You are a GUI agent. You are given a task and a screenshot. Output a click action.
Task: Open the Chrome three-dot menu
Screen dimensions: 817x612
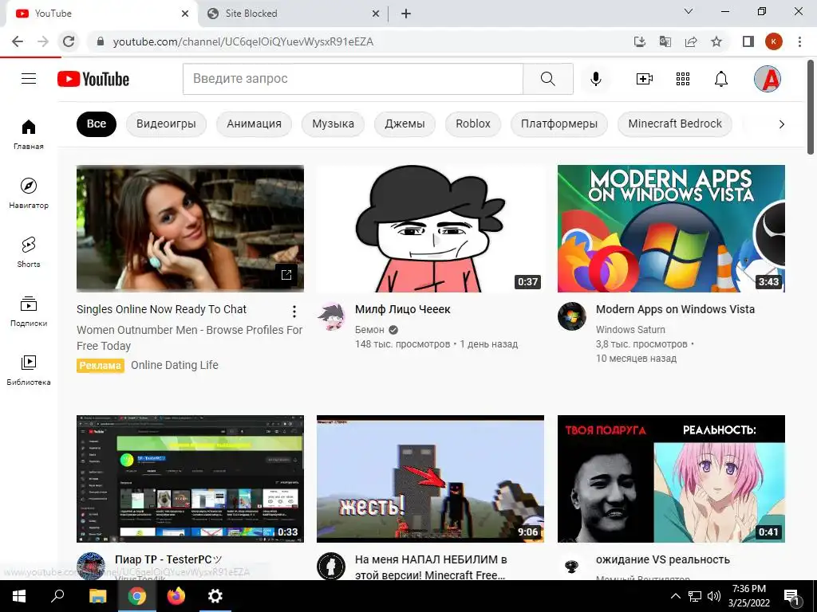[799, 41]
